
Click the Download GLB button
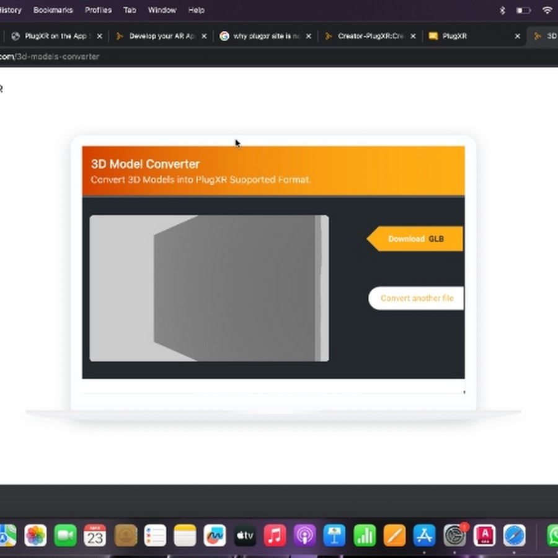[415, 239]
